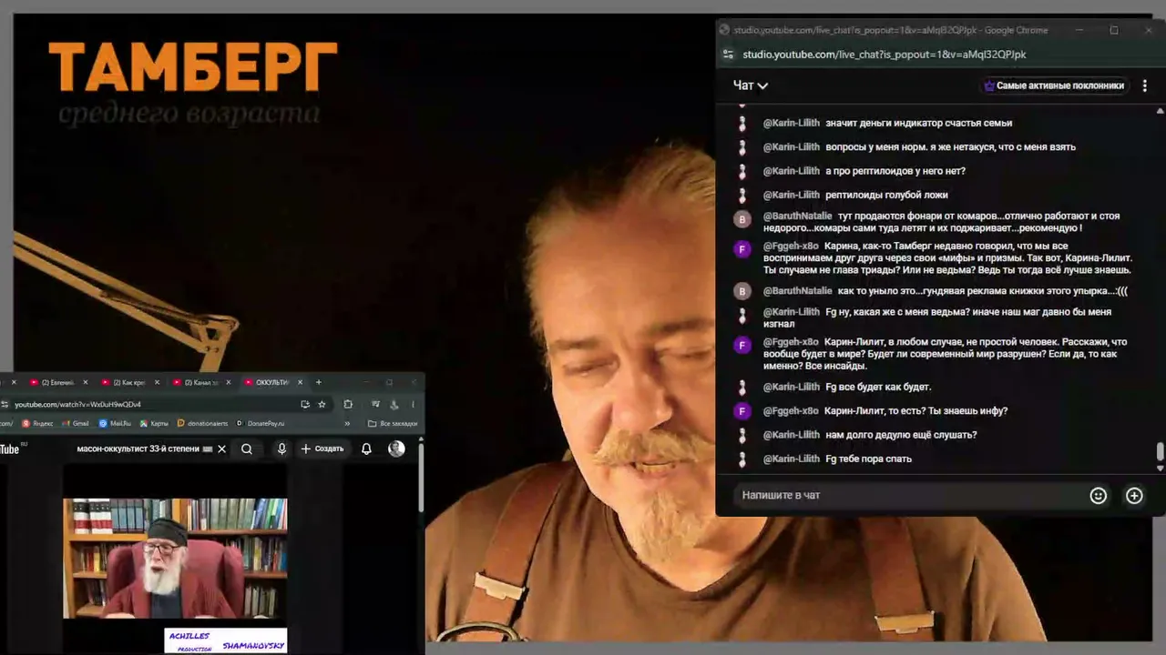The width and height of the screenshot is (1166, 655).
Task: Open the Яндекс bookmark
Action: point(37,423)
